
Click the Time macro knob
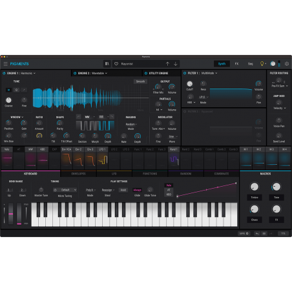tap(276, 187)
